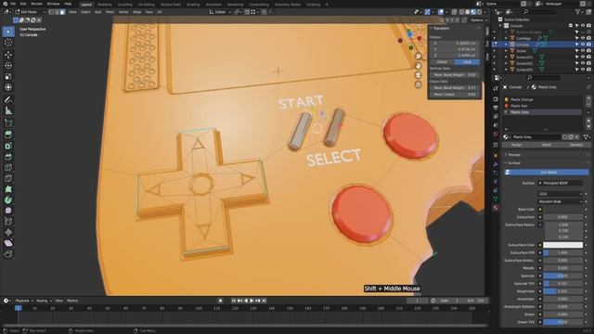Viewport: 594px width, 334px height.
Task: Select the Scale tool
Action: pyautogui.click(x=8, y=76)
